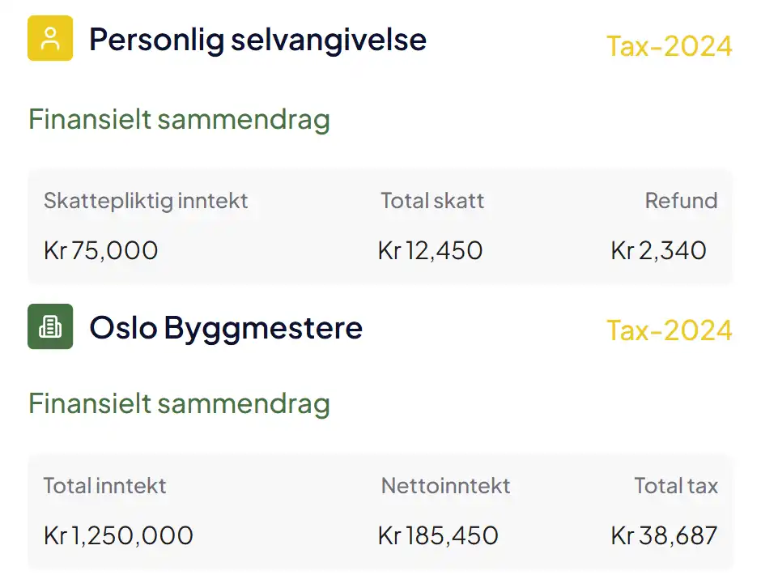Click the green building icon
Viewport: 761px width, 588px height.
point(50,326)
